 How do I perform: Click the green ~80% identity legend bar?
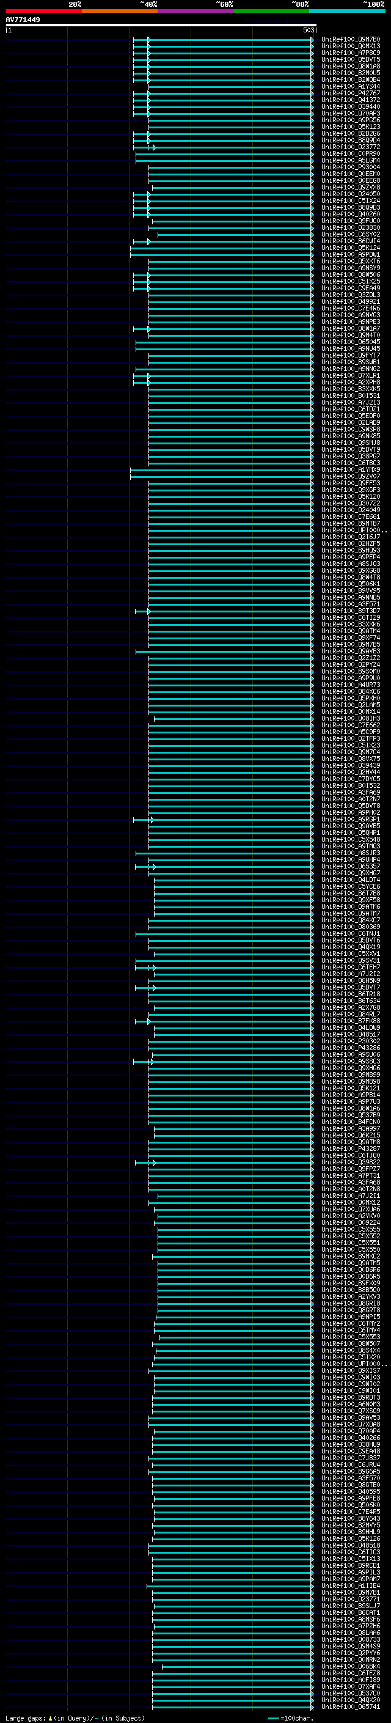(x=271, y=11)
